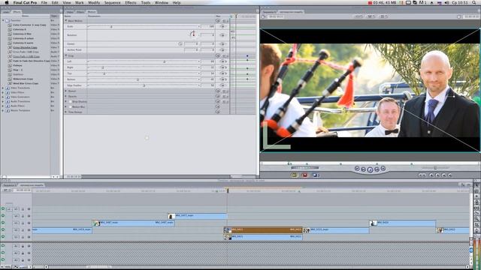
Task: Click the Timeline playhead marker
Action: coord(228,190)
